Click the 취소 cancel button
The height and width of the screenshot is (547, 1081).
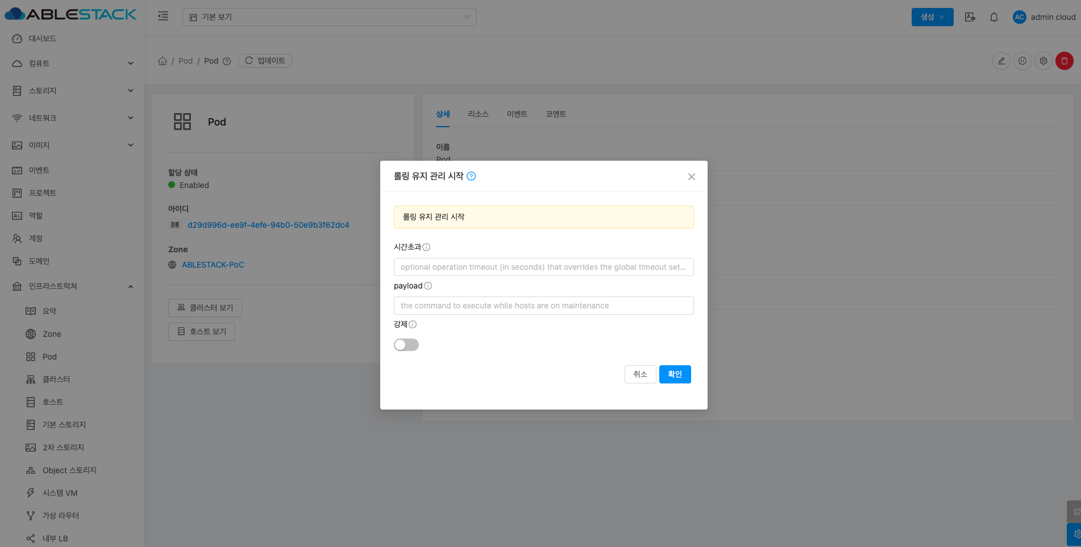coord(640,374)
